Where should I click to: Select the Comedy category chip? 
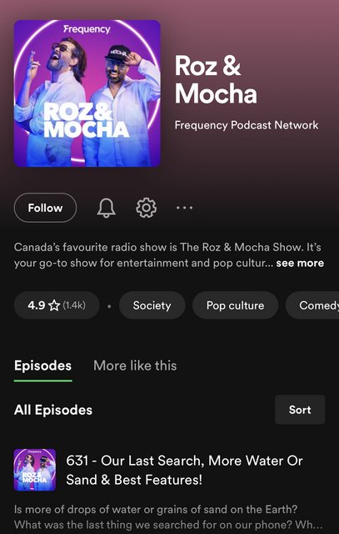[313, 305]
